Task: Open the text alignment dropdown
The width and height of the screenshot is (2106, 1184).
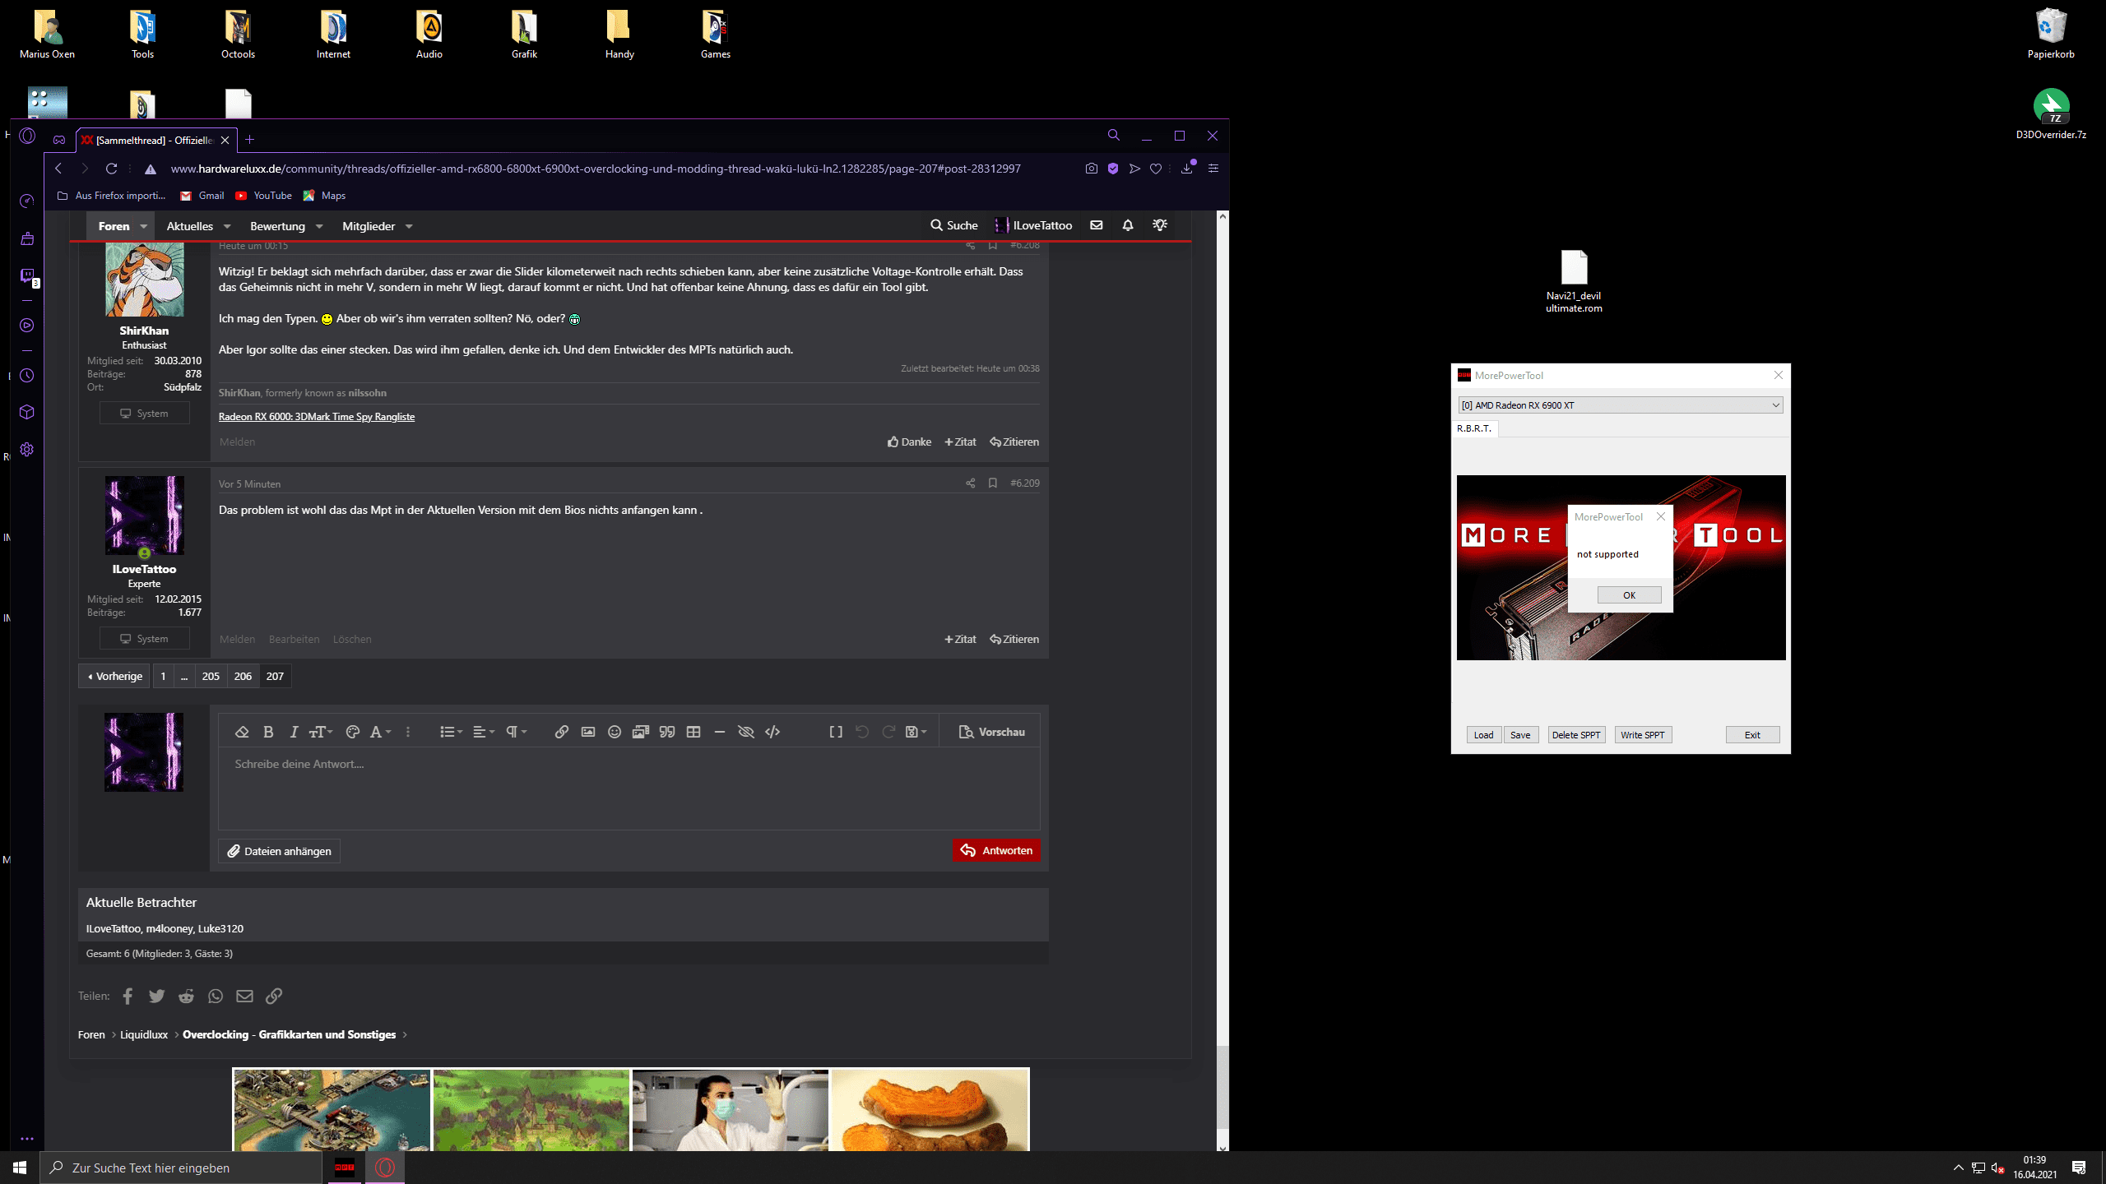Action: point(484,732)
